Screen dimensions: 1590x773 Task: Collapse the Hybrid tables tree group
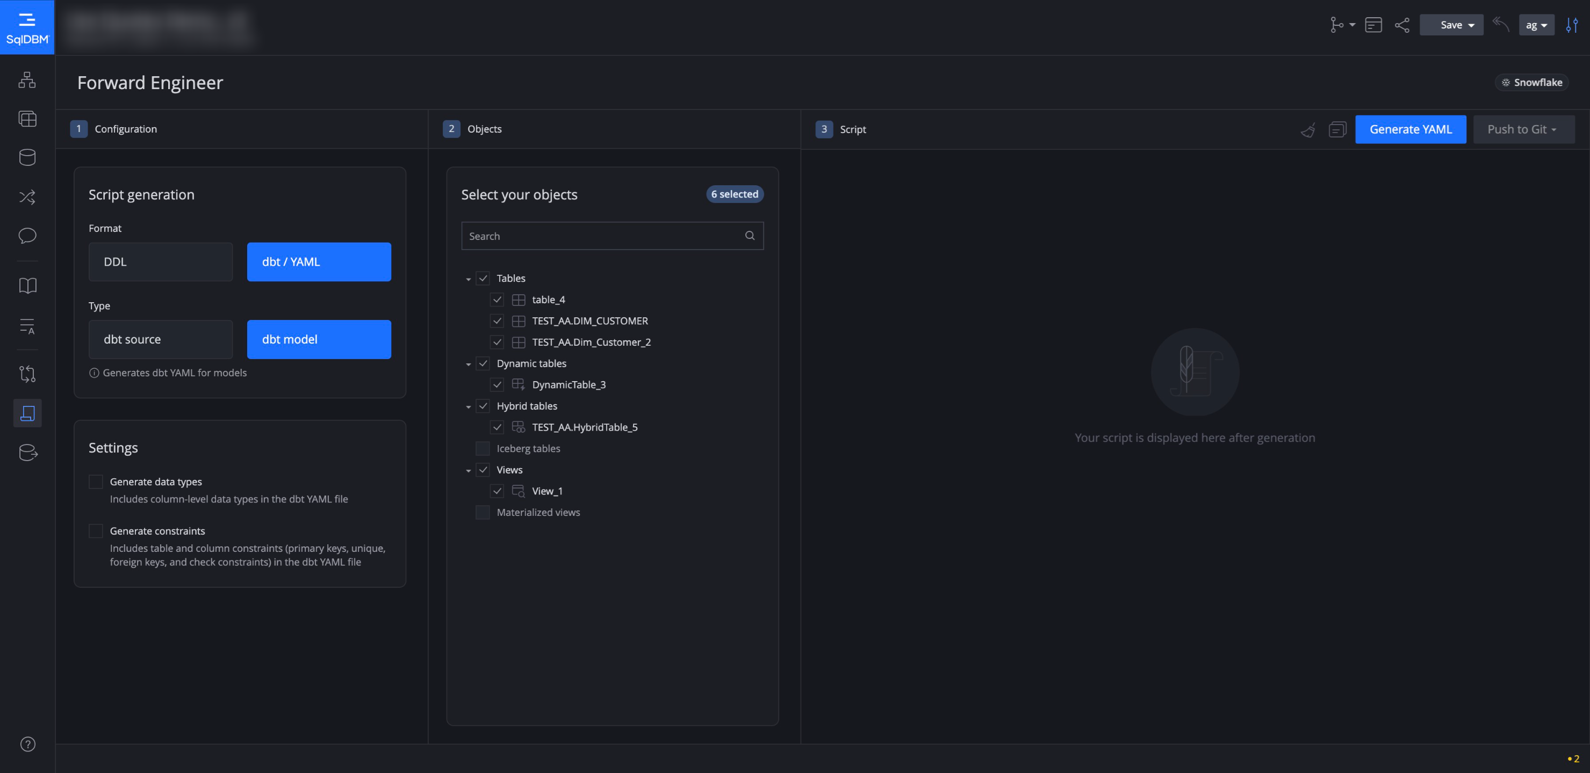tap(469, 407)
